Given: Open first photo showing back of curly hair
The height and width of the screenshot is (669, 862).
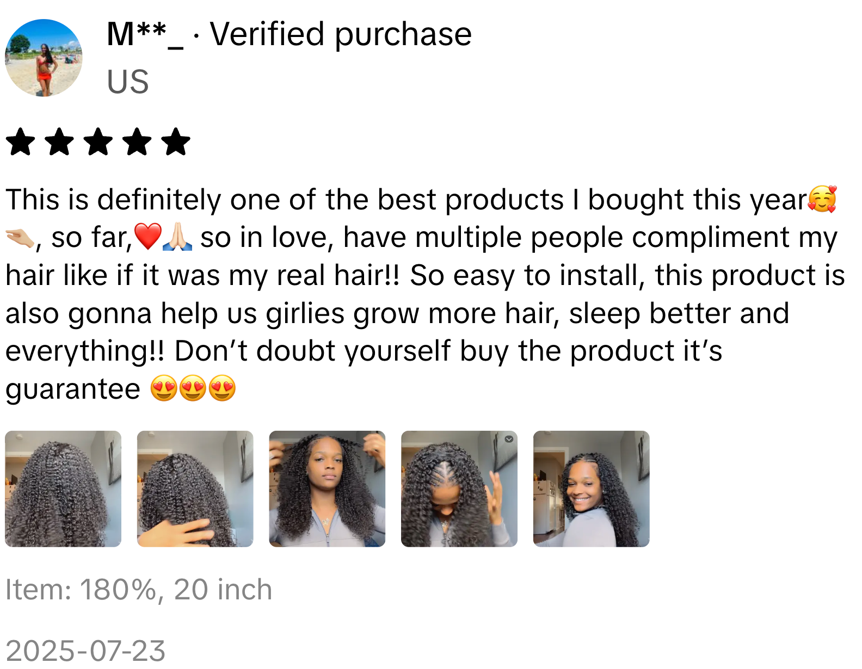Looking at the screenshot, I should coord(63,489).
